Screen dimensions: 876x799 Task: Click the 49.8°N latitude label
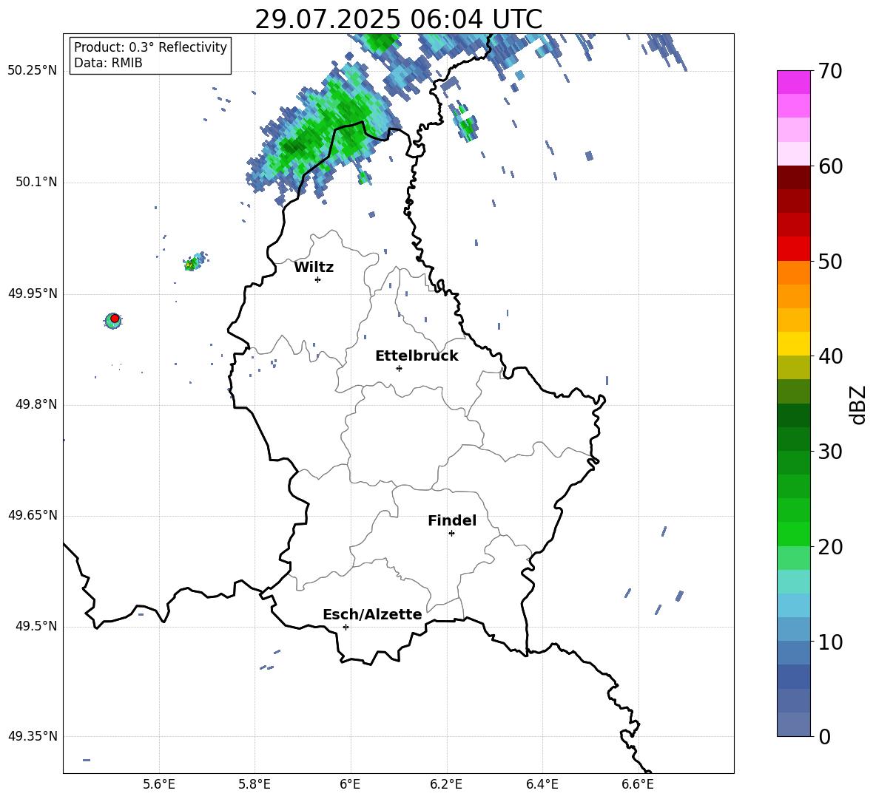tap(36, 404)
